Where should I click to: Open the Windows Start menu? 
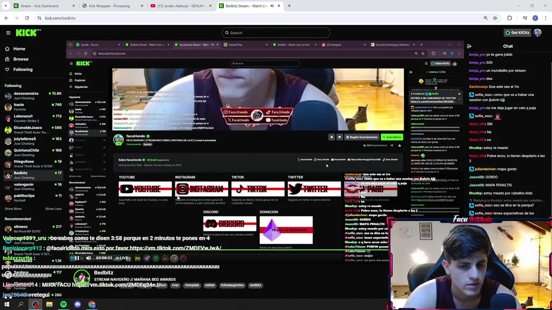[7, 304]
